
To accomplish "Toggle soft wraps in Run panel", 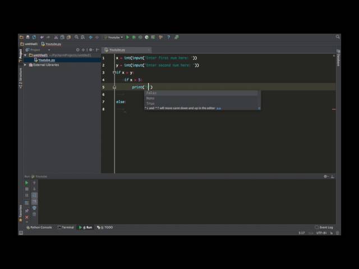I will pos(34,196).
